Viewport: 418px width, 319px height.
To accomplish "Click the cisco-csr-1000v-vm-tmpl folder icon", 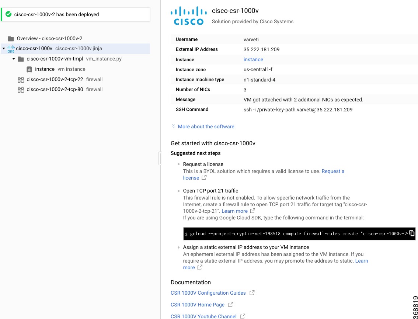I will pos(21,59).
